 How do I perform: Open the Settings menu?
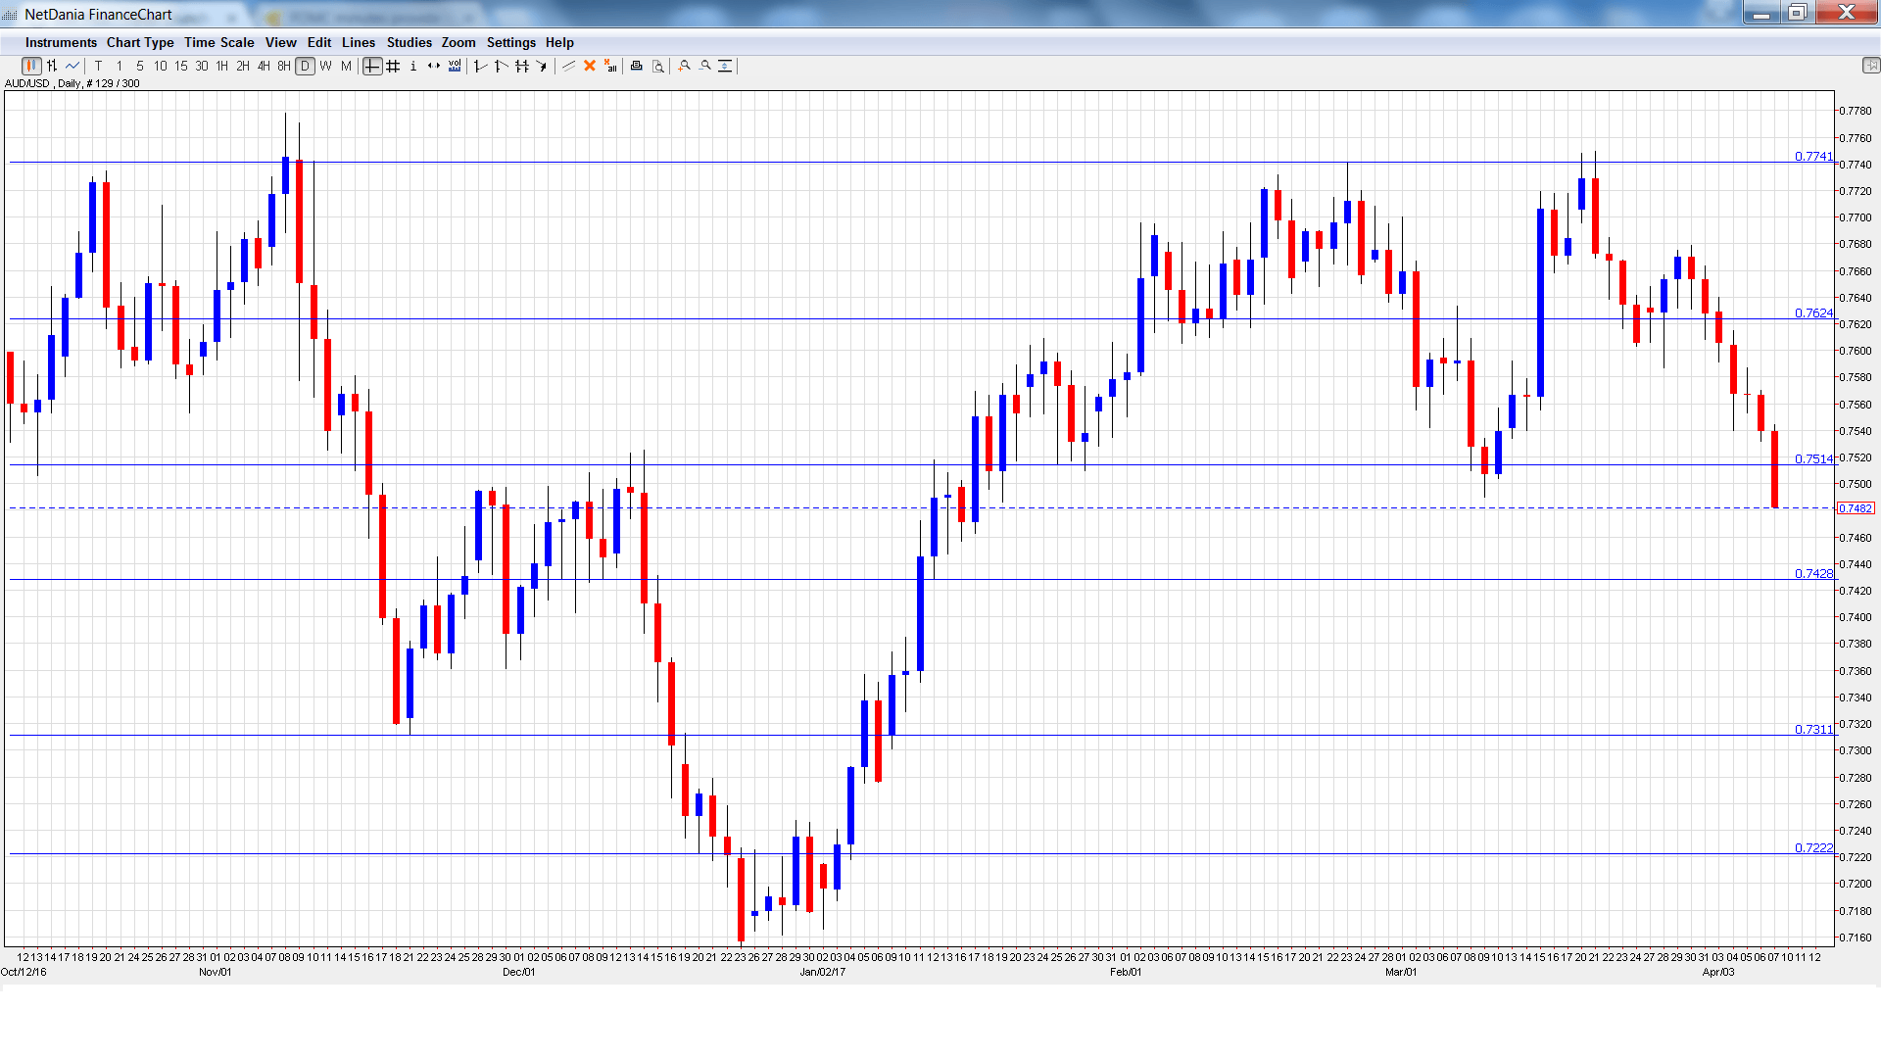510,42
